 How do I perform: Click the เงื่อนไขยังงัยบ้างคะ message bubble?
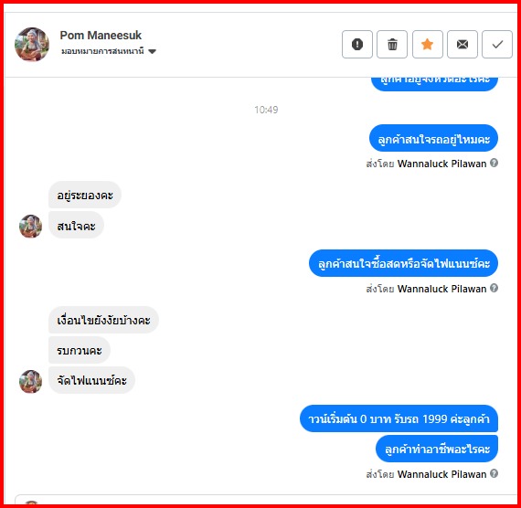click(x=103, y=320)
